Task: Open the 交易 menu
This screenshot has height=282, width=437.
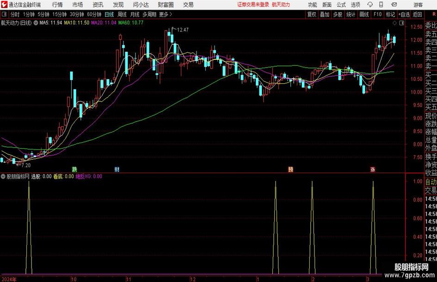Action: pos(188,5)
